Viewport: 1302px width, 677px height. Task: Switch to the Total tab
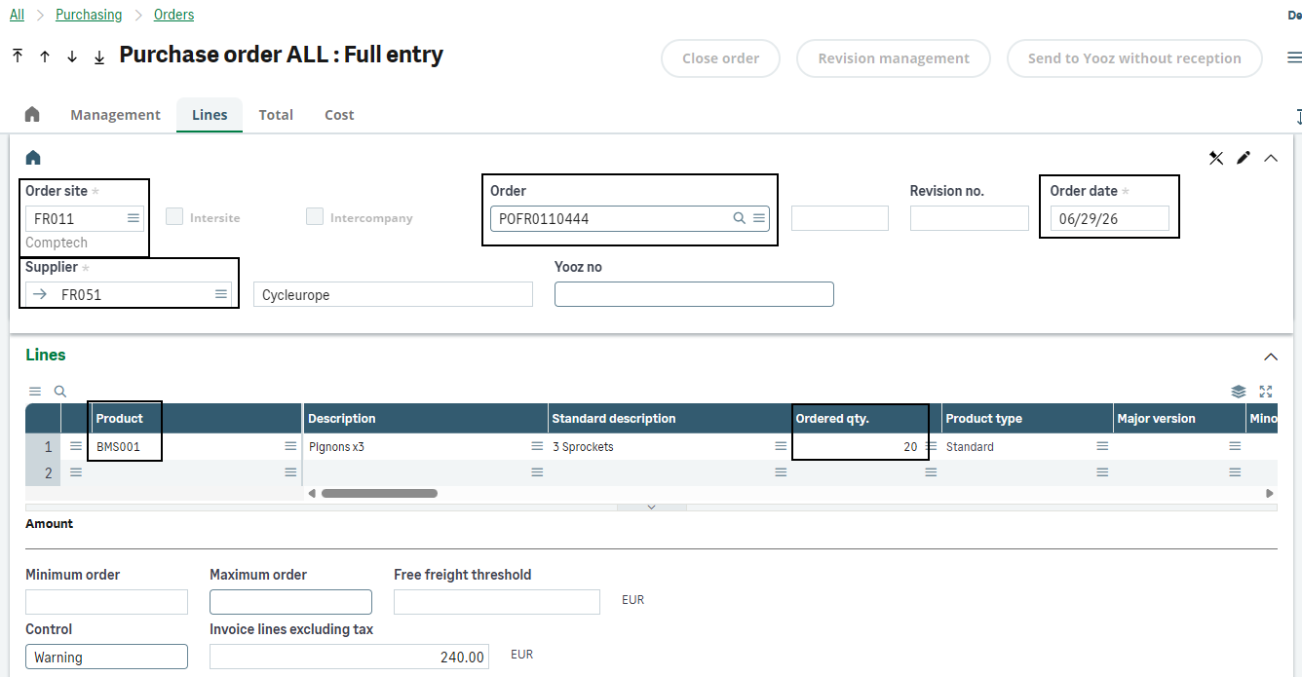tap(276, 114)
